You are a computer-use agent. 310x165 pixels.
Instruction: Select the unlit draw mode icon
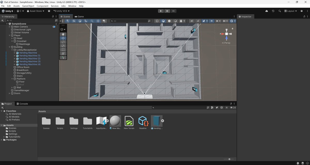[x=175, y=21]
